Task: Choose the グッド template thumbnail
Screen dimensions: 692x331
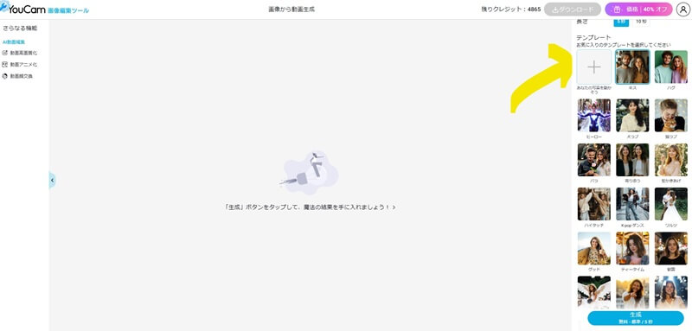Action: click(x=594, y=248)
